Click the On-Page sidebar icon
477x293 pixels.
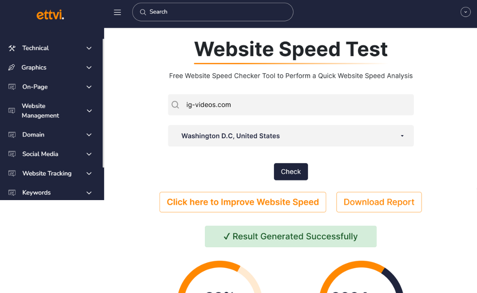12,87
